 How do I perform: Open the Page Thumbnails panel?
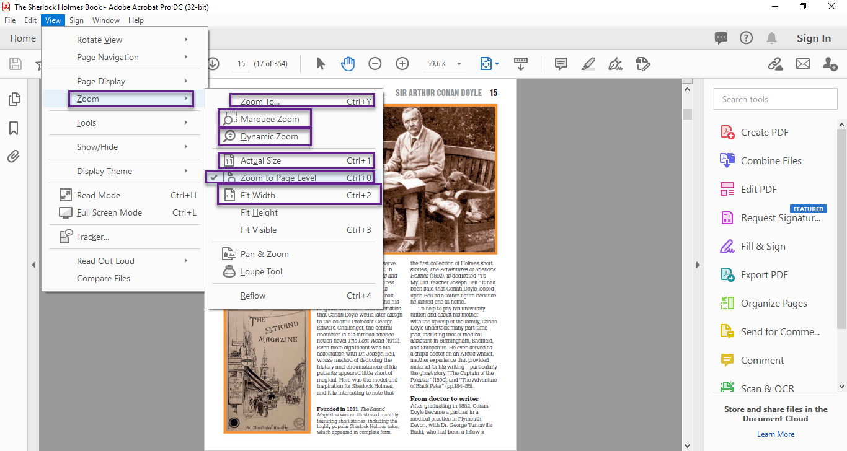click(14, 99)
